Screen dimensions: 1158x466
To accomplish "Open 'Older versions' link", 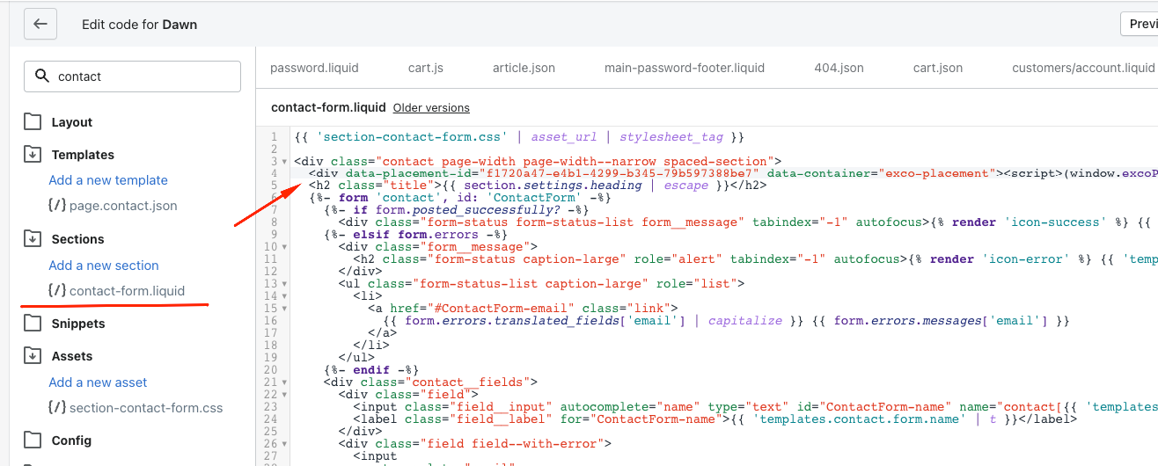I will click(431, 108).
